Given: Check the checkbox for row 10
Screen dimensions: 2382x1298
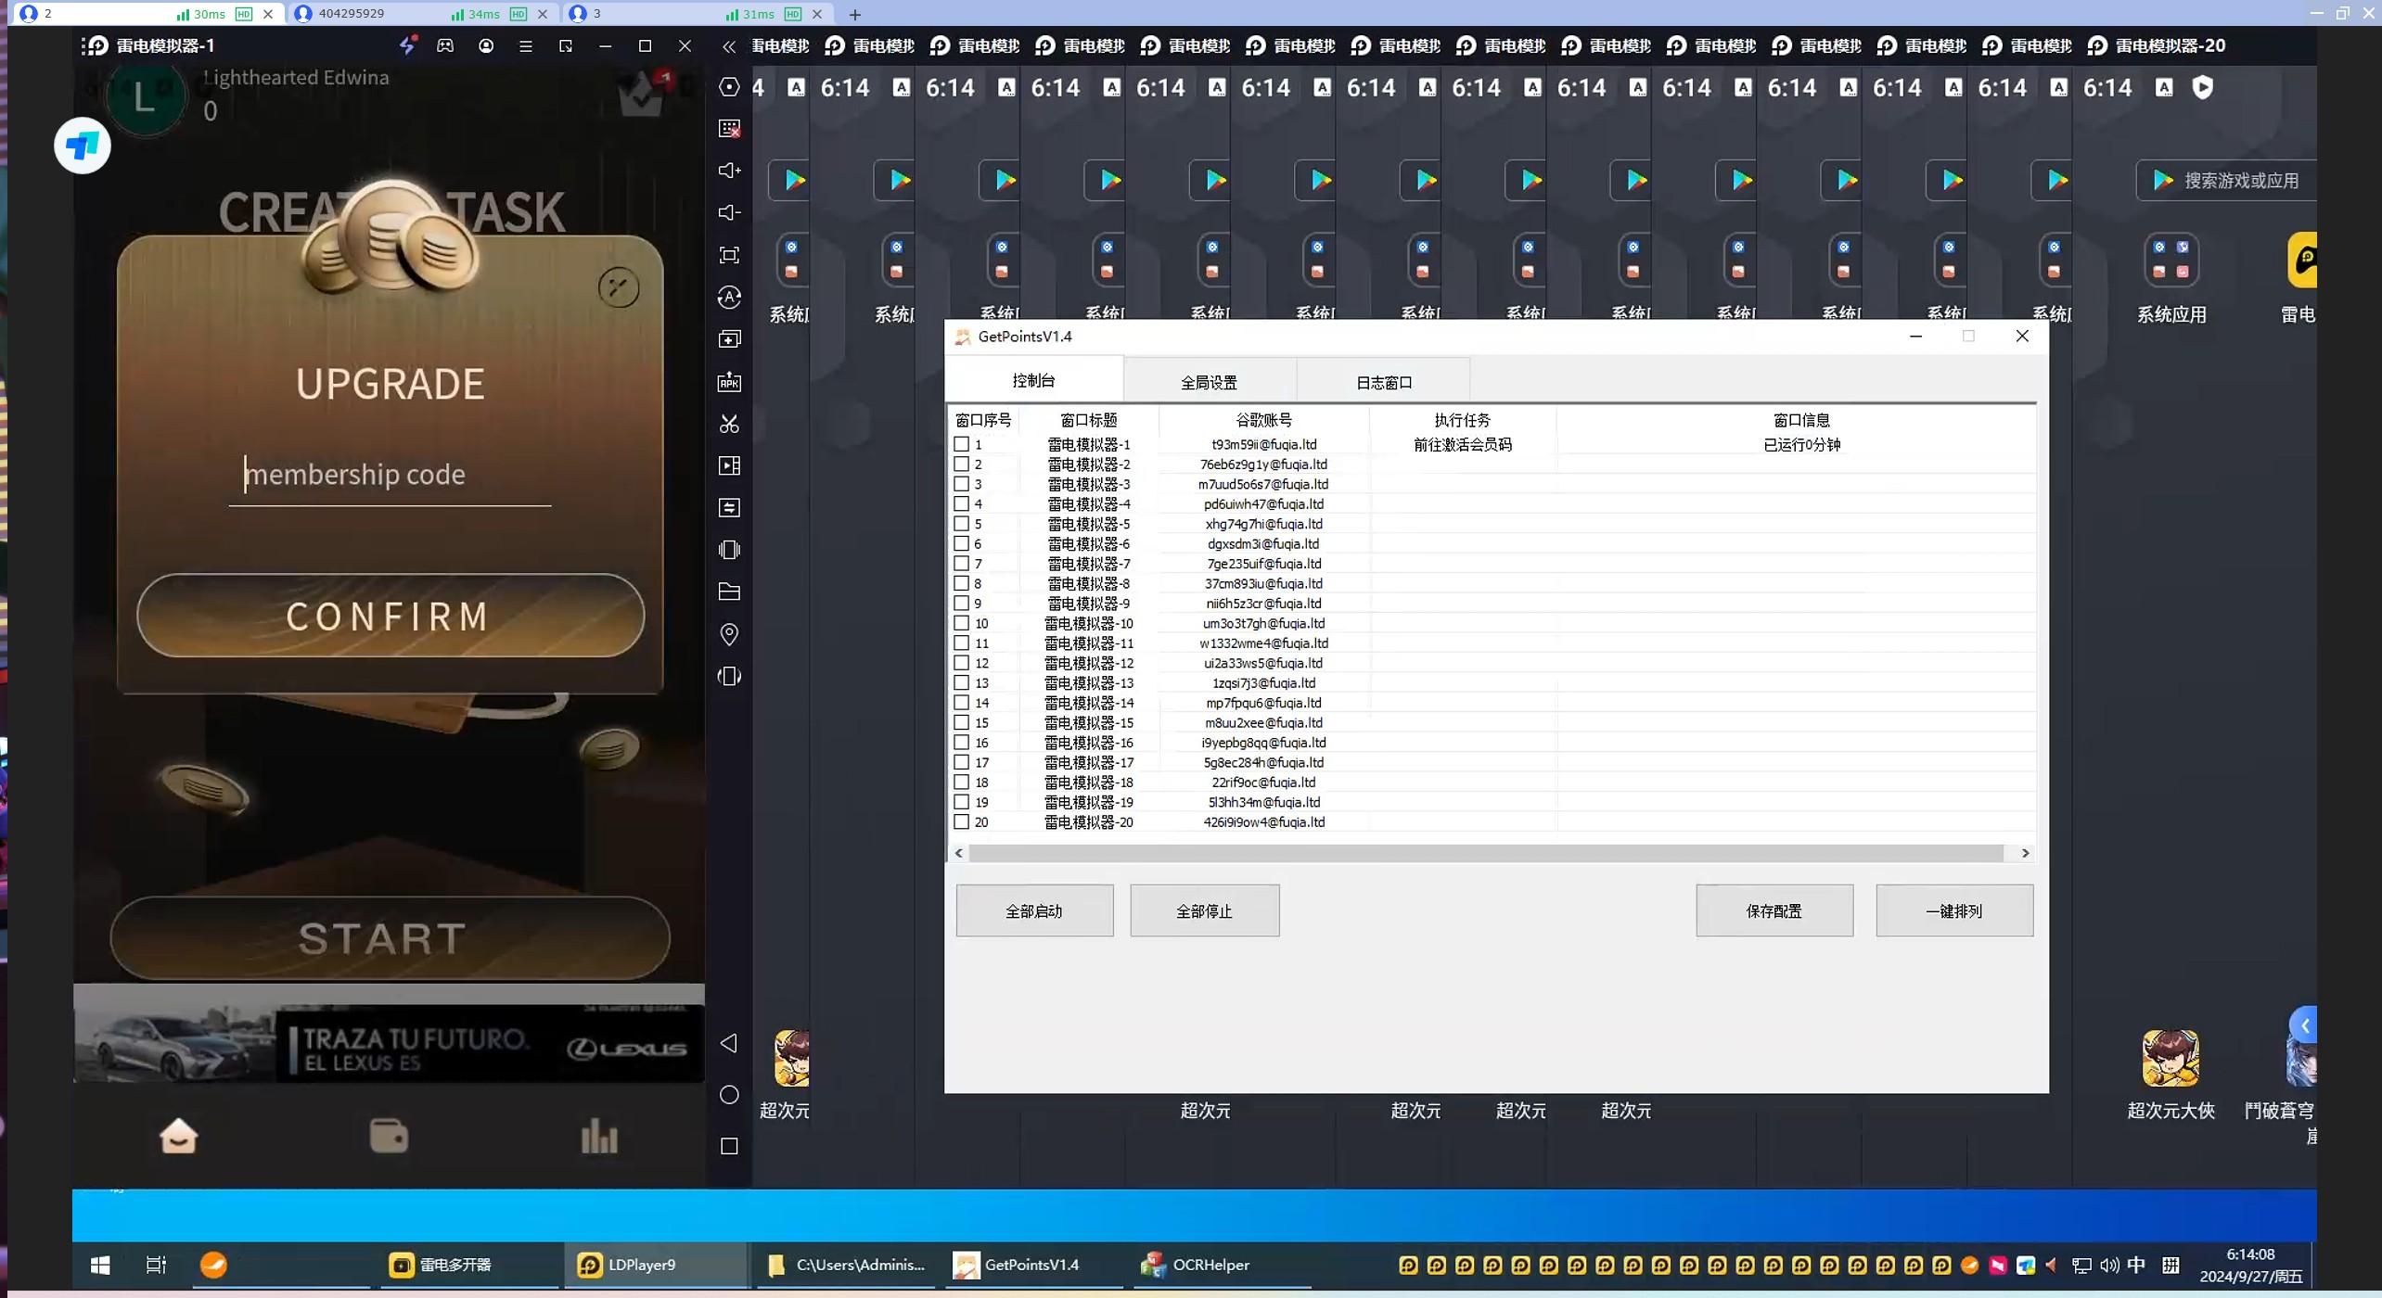Looking at the screenshot, I should click(x=963, y=623).
